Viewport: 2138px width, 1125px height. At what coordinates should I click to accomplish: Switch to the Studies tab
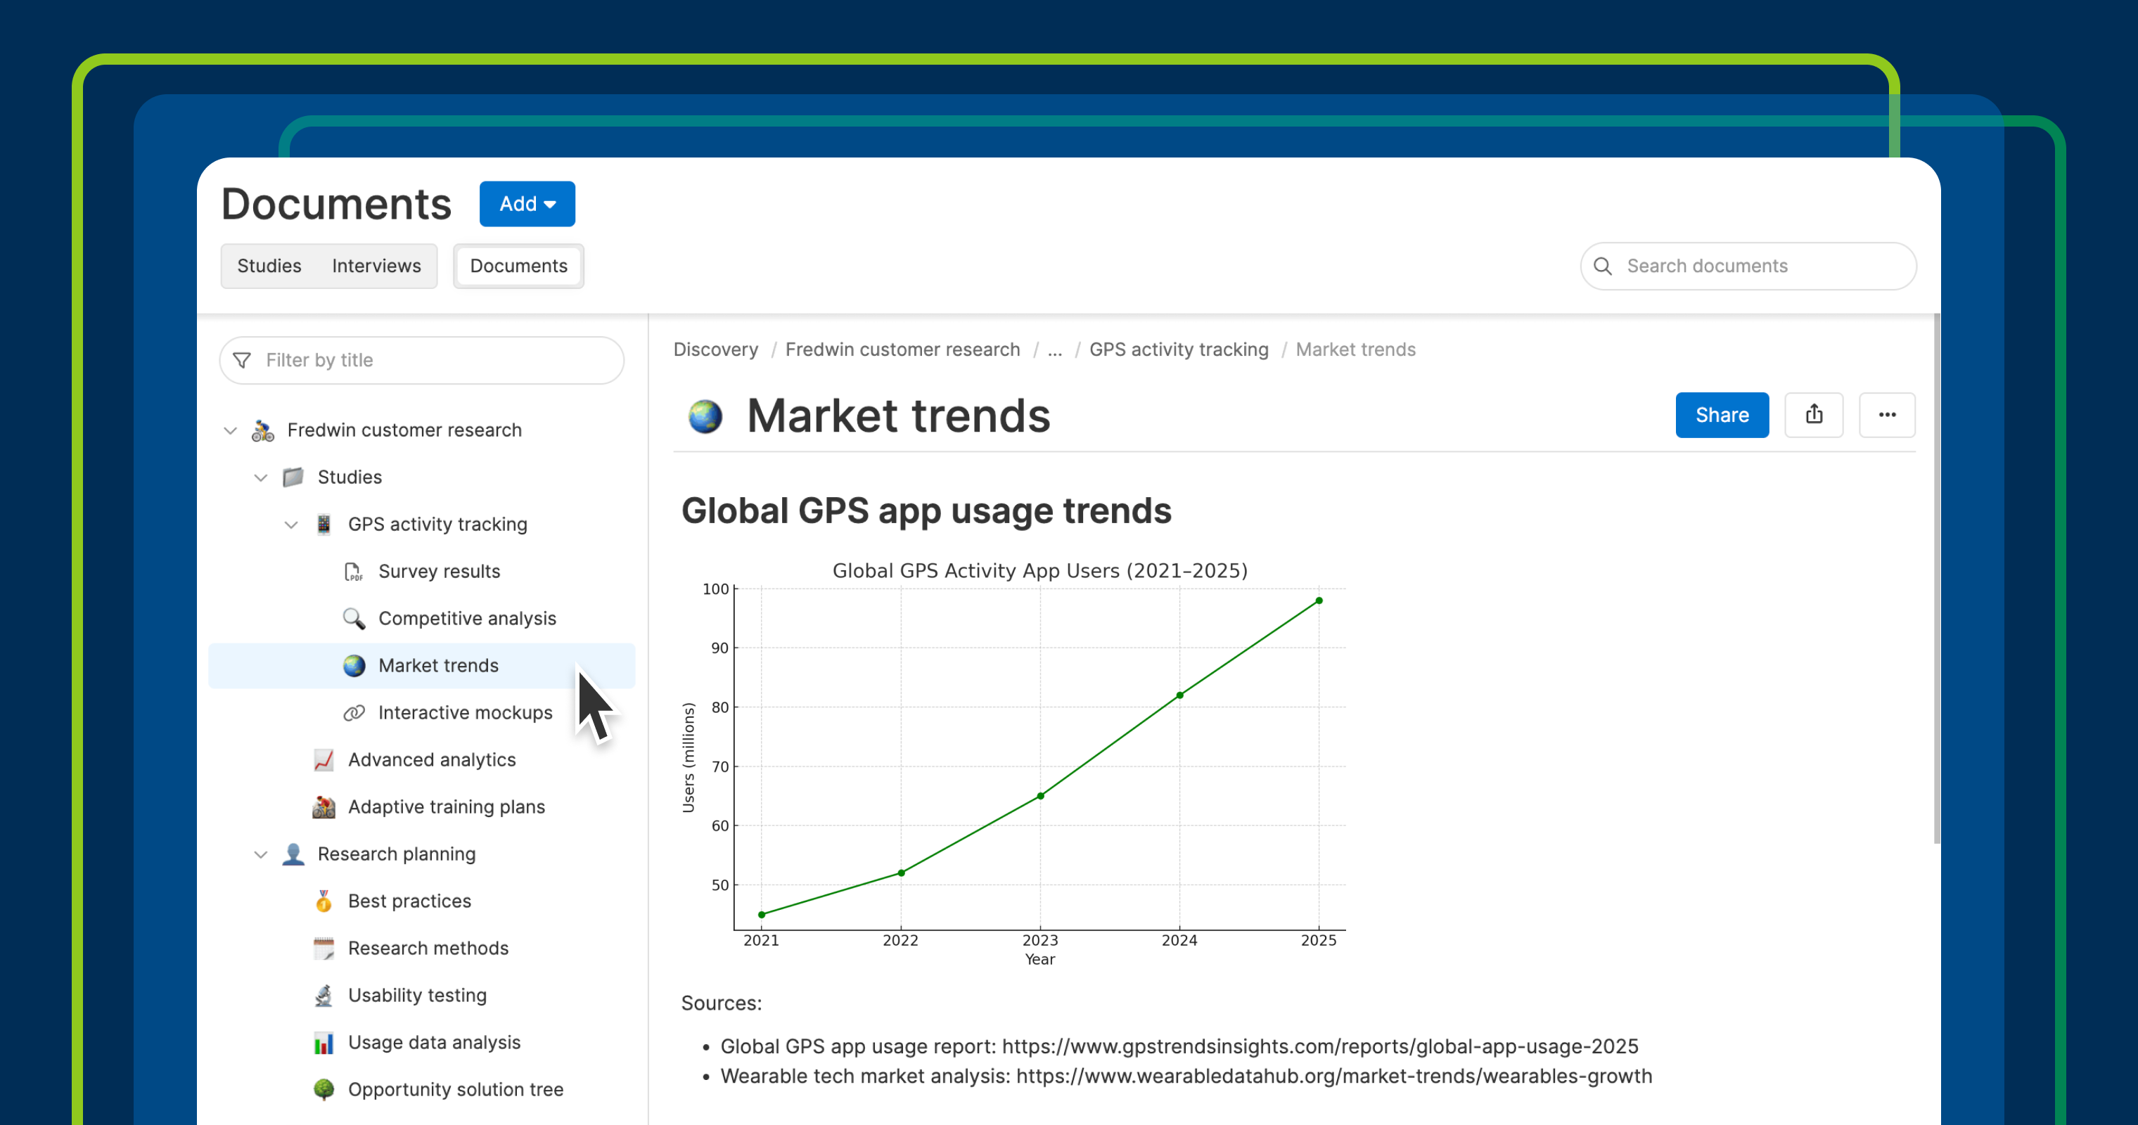tap(269, 266)
